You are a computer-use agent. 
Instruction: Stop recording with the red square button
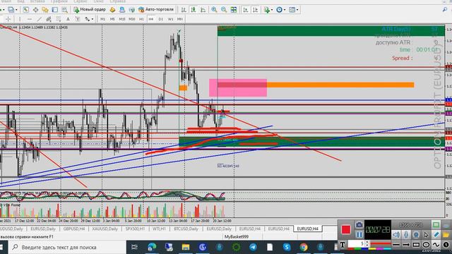(x=345, y=229)
